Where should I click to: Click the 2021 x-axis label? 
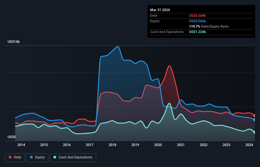point(181,145)
